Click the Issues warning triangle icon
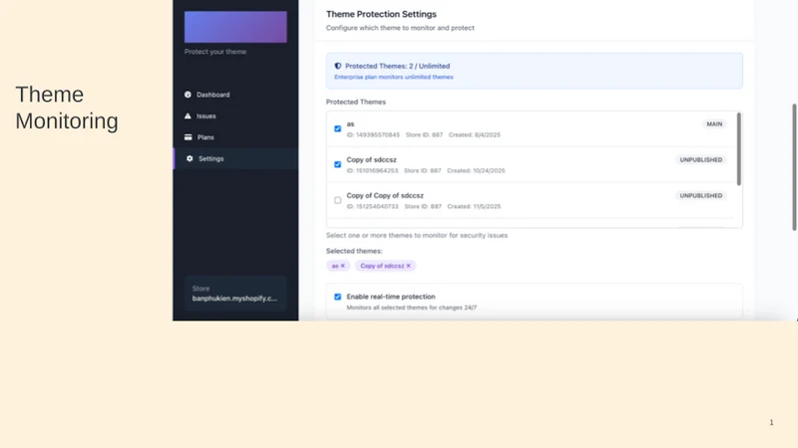 (x=188, y=115)
